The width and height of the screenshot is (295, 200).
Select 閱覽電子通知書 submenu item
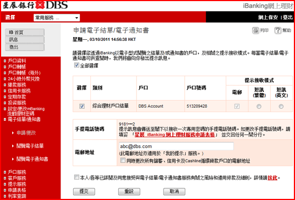coord(32,159)
